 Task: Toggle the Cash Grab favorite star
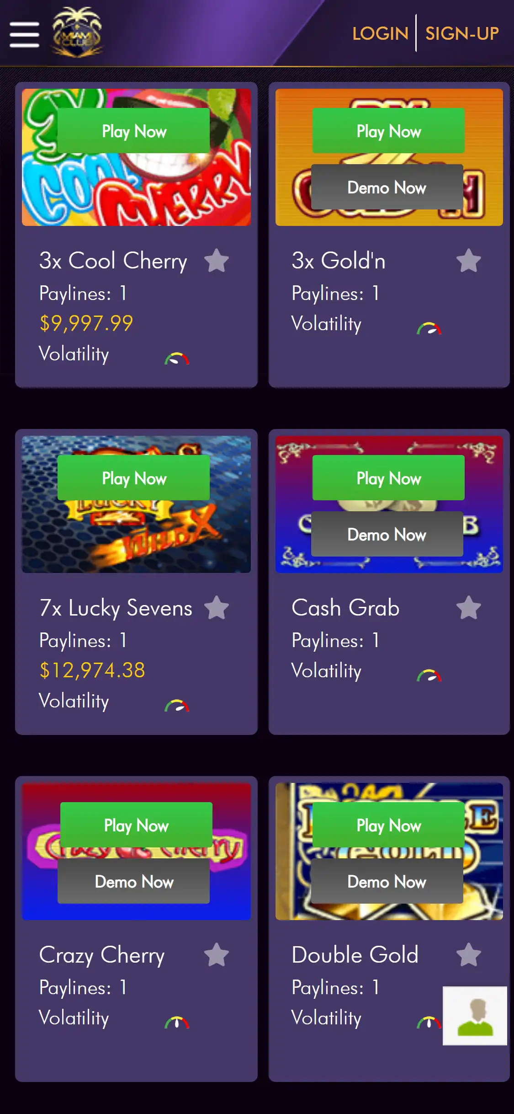point(469,608)
